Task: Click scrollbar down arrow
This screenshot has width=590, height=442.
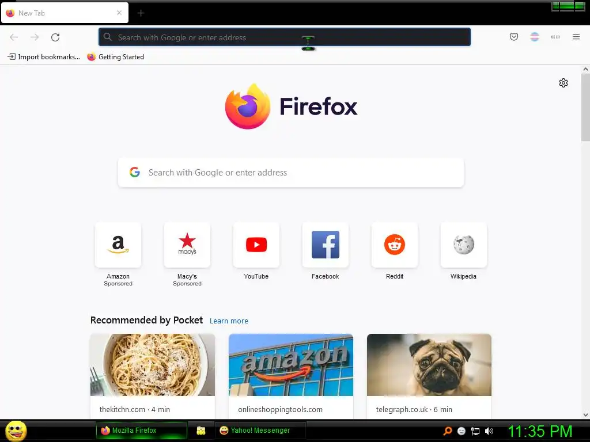Action: point(585,415)
